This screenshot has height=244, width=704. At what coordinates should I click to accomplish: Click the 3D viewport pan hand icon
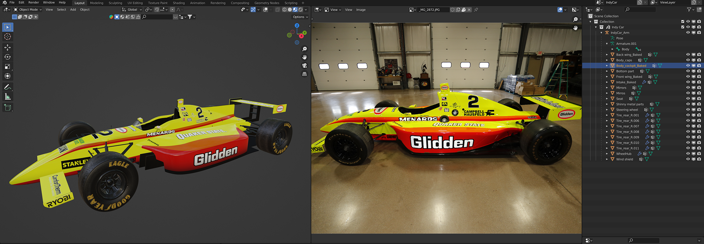304,57
